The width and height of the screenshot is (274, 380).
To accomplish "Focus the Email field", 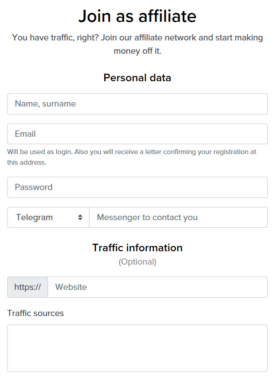I will (x=137, y=134).
